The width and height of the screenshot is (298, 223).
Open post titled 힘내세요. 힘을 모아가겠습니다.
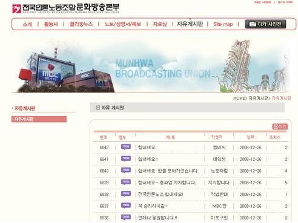coord(168,171)
